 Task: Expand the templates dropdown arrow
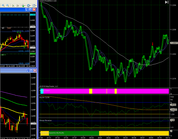coord(36,6)
